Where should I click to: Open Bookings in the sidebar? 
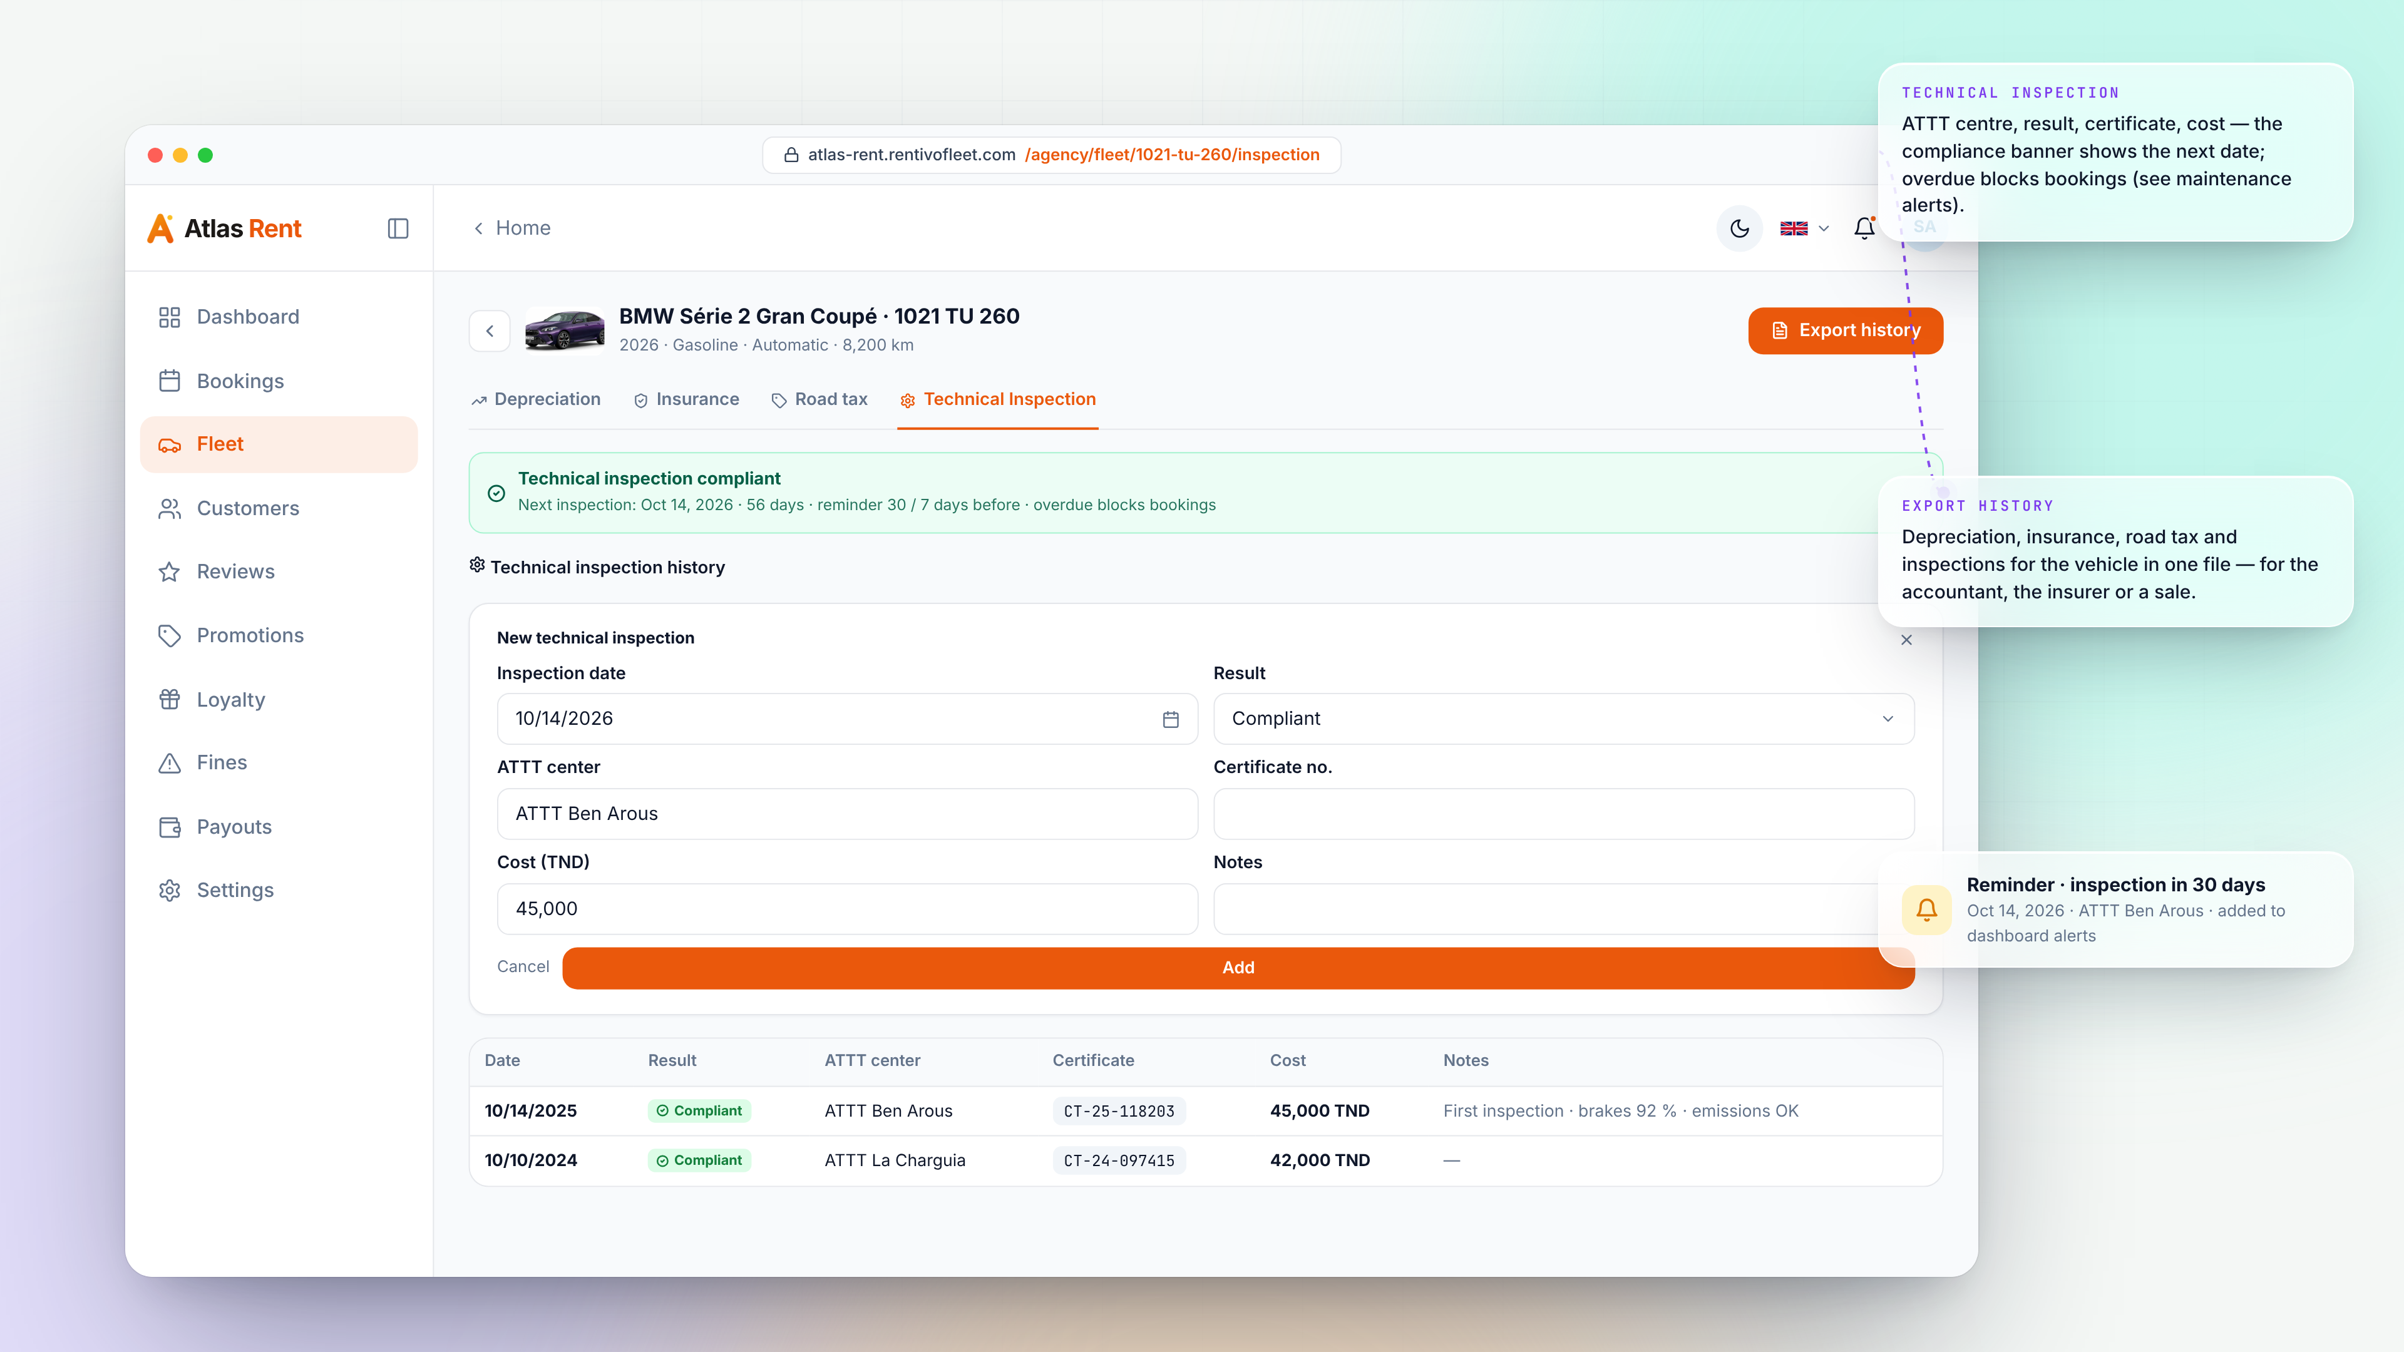[x=278, y=381]
